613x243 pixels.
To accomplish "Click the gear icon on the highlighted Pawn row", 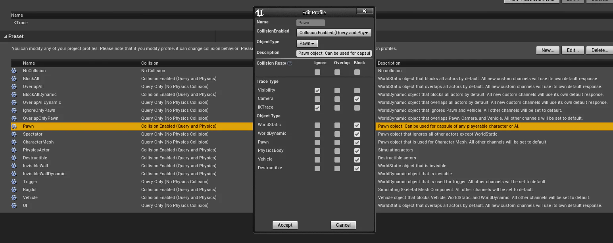I will (x=14, y=126).
